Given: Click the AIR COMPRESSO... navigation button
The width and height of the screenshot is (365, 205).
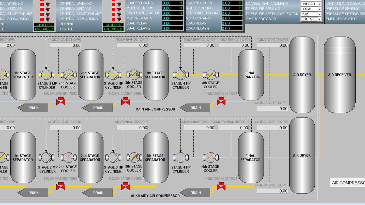Looking at the screenshot, I should pyautogui.click(x=347, y=183).
